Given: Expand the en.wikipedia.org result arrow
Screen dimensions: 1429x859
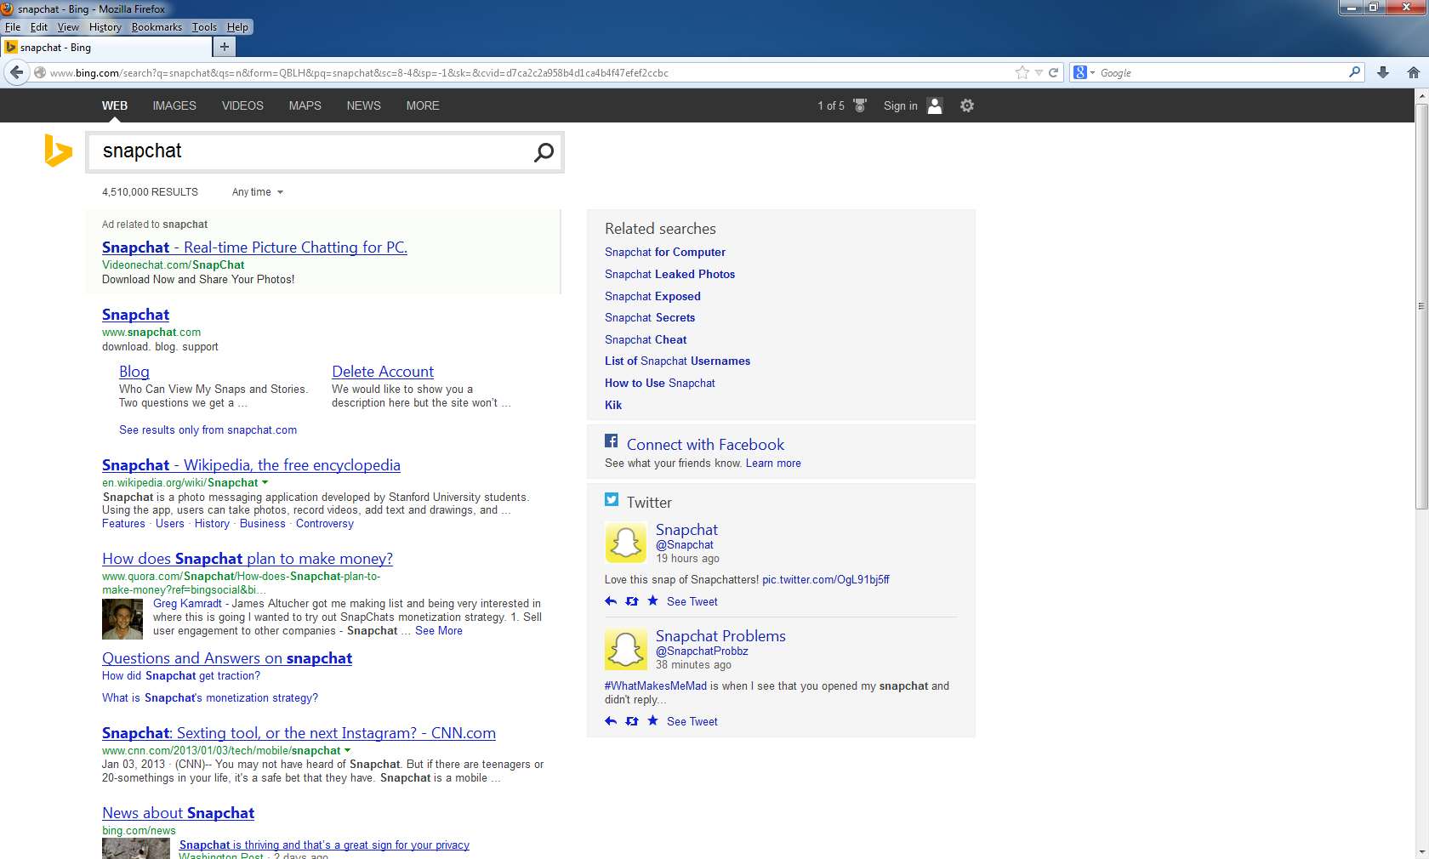Looking at the screenshot, I should tap(265, 482).
